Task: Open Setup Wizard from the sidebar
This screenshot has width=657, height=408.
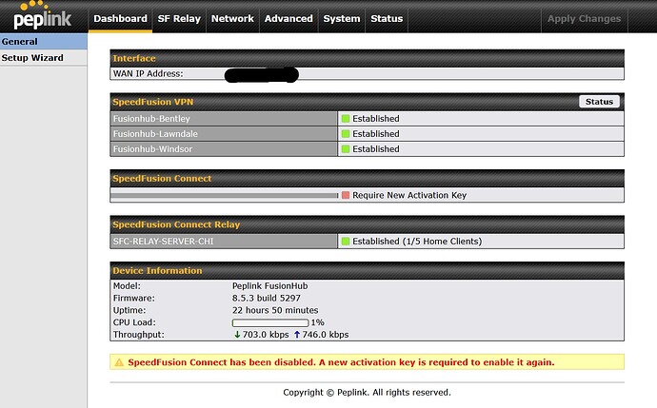Action: (32, 58)
